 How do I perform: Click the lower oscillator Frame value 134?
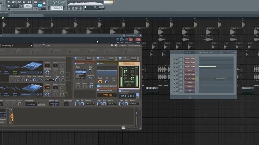pos(47,87)
